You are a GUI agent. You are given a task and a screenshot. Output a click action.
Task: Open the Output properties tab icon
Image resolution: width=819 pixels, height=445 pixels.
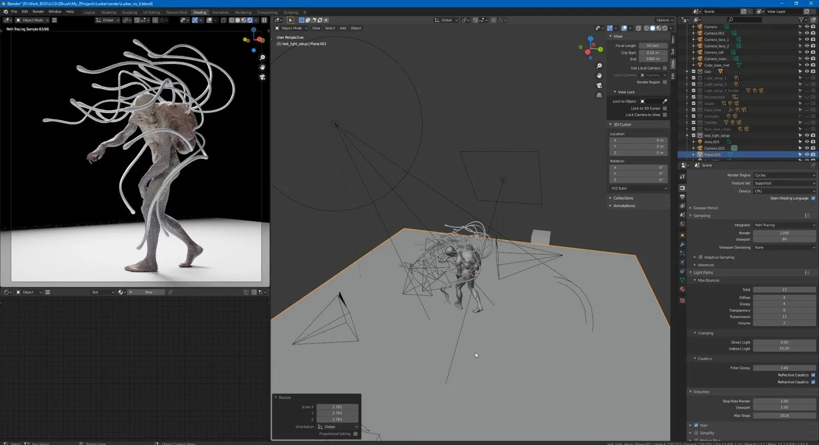point(682,197)
